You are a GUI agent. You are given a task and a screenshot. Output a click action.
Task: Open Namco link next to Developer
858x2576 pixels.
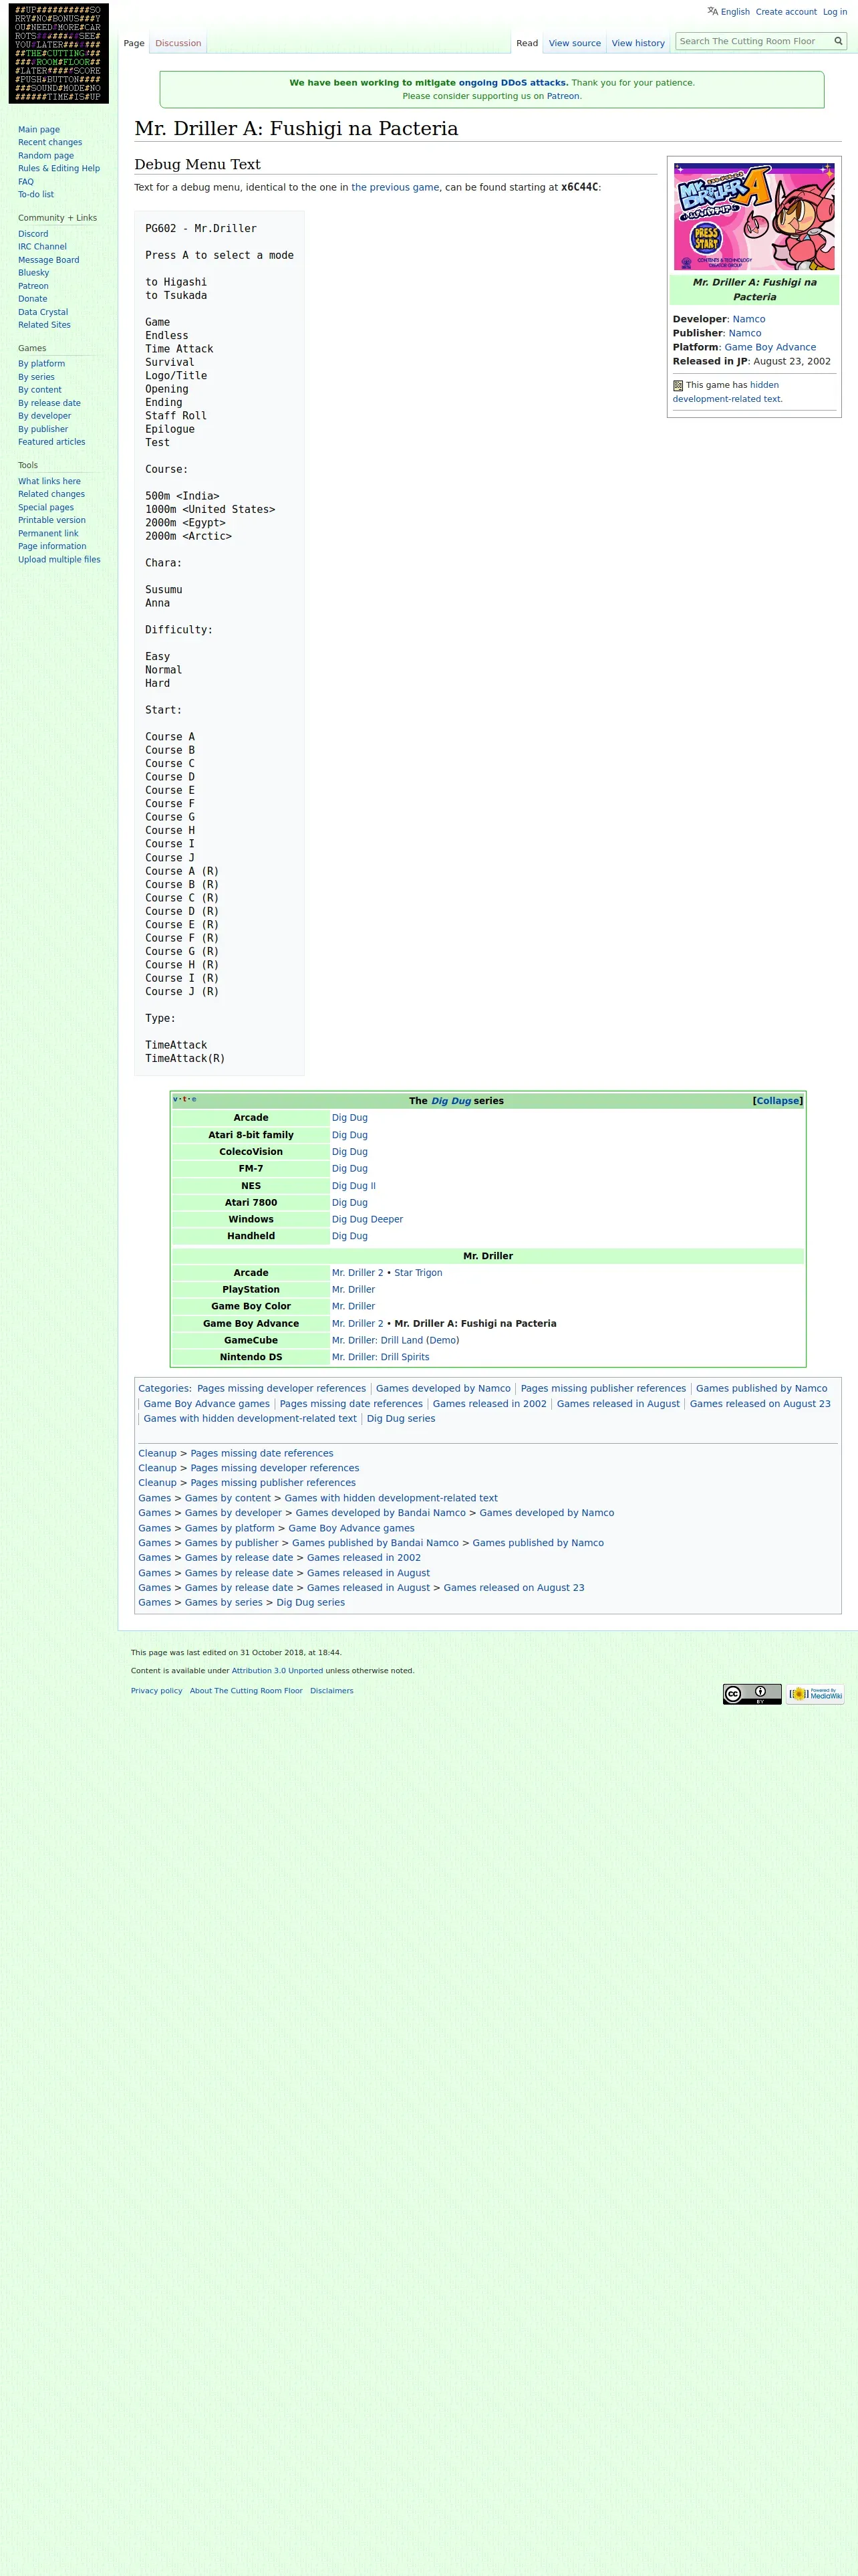[x=748, y=320]
